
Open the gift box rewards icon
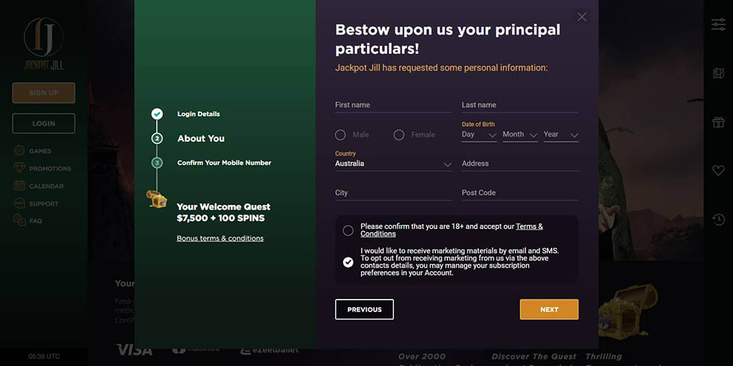coord(717,122)
